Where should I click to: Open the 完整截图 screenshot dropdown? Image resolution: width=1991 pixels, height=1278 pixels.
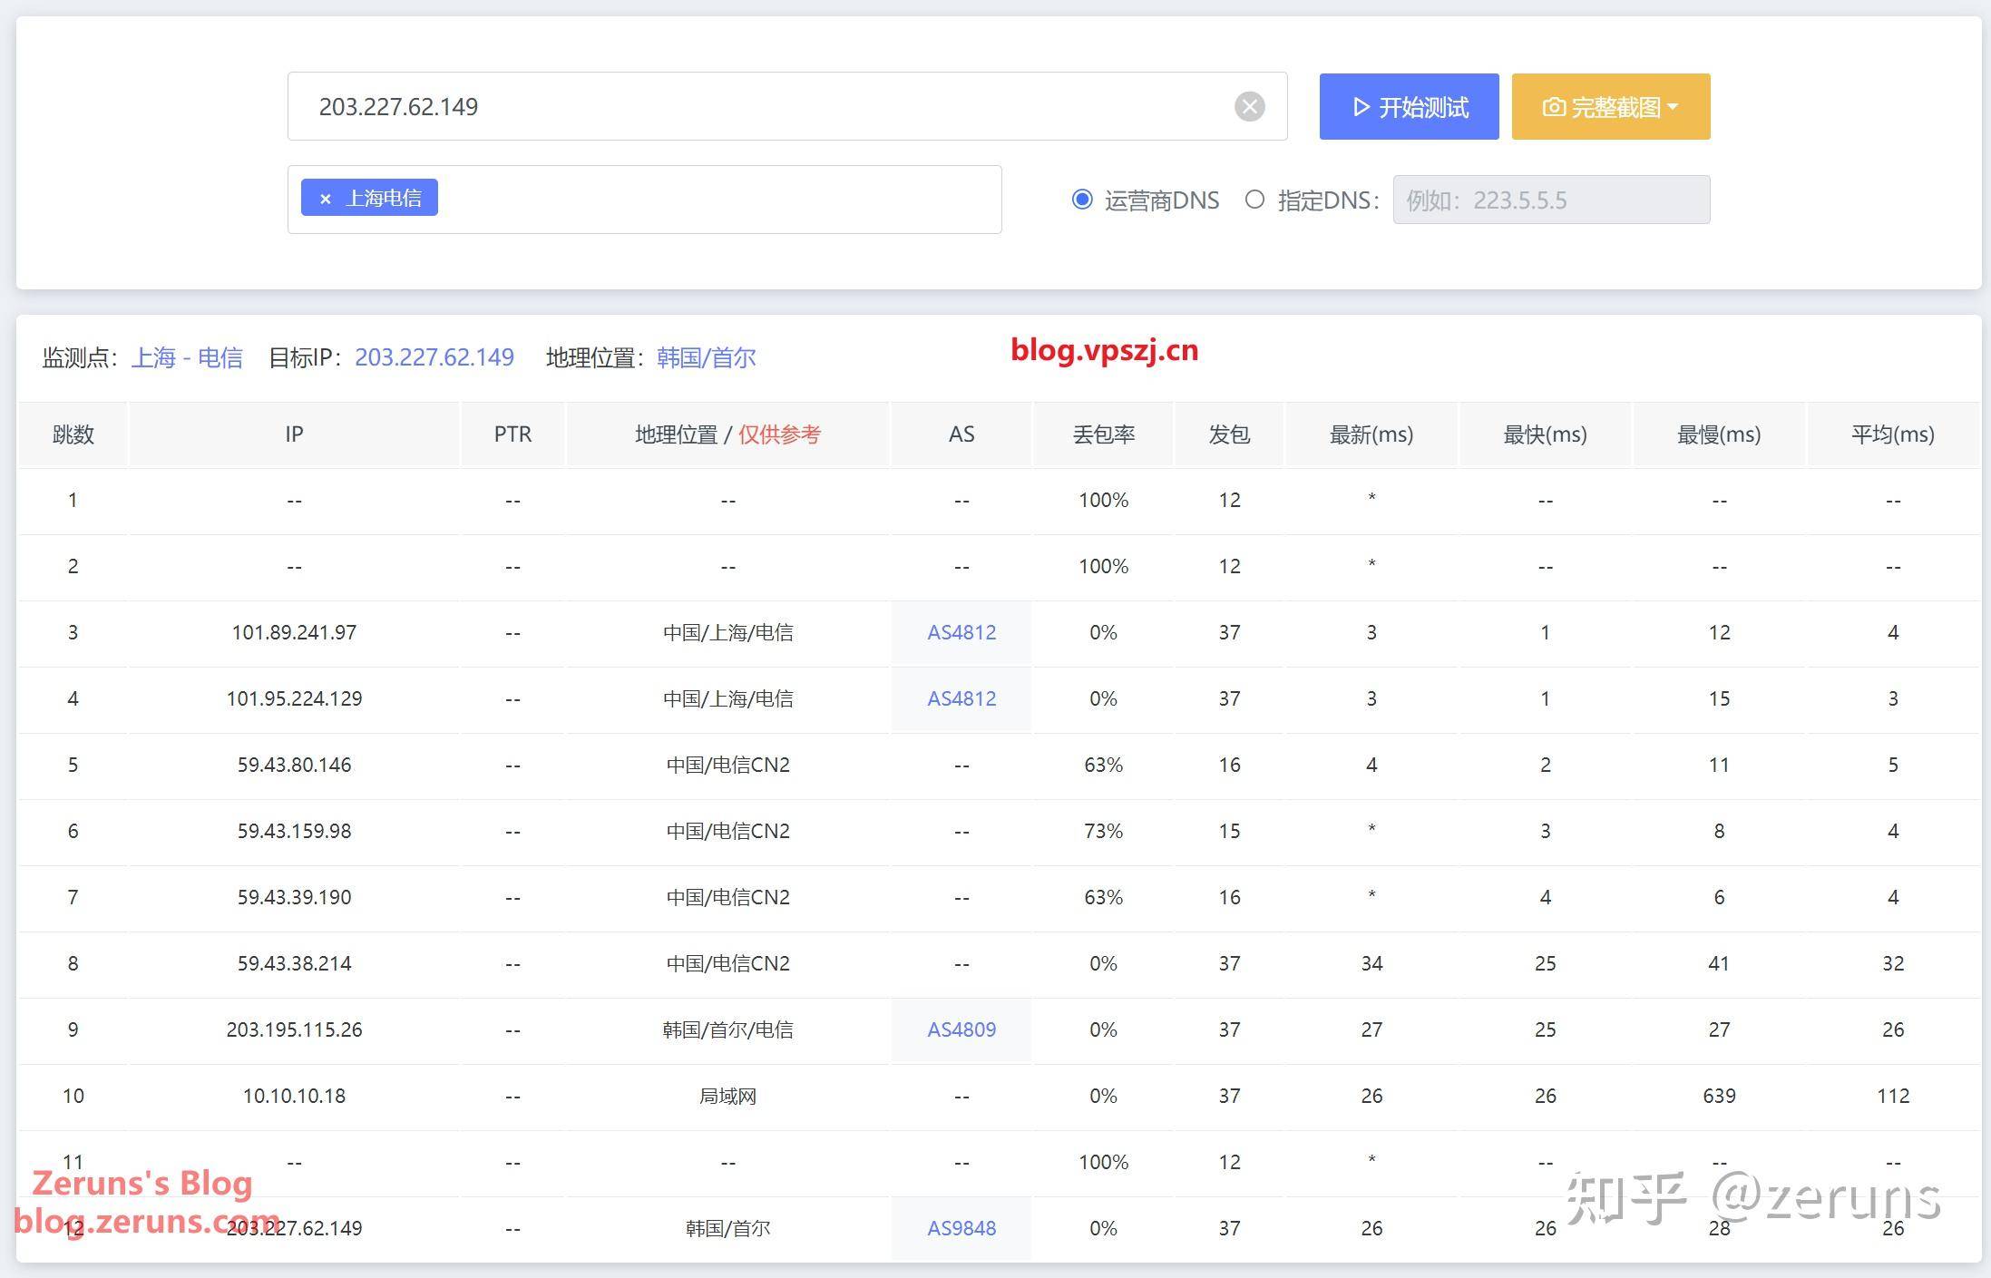click(x=1610, y=107)
